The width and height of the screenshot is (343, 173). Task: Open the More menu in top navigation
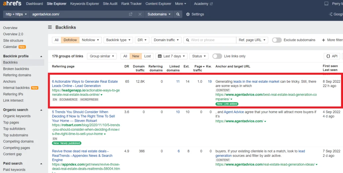[x=181, y=4]
